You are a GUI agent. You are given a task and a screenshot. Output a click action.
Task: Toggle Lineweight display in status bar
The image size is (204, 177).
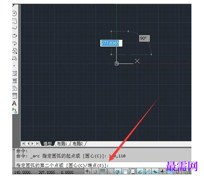click(x=163, y=172)
